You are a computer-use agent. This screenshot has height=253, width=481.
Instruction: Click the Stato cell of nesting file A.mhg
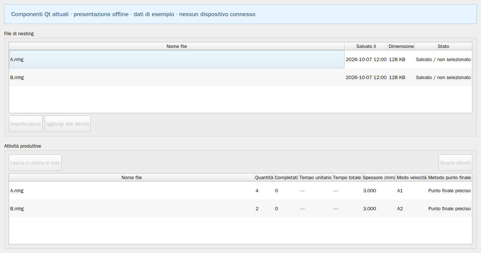(443, 59)
